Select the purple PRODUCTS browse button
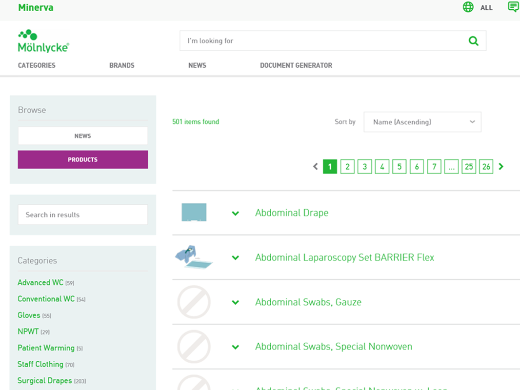The width and height of the screenshot is (520, 390). 83,160
